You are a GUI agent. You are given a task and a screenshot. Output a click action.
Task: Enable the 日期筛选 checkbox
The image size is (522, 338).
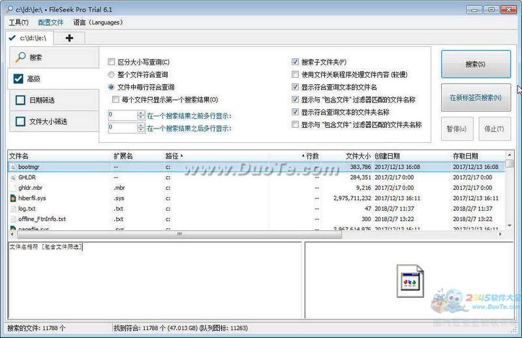pos(20,100)
